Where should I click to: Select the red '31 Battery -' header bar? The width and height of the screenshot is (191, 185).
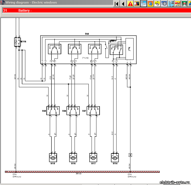coord(97,11)
